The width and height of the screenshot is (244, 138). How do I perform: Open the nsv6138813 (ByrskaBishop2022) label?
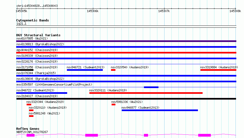point(40,44)
